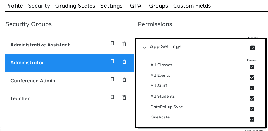
Task: Select the Teacher security group
Action: [x=20, y=98]
